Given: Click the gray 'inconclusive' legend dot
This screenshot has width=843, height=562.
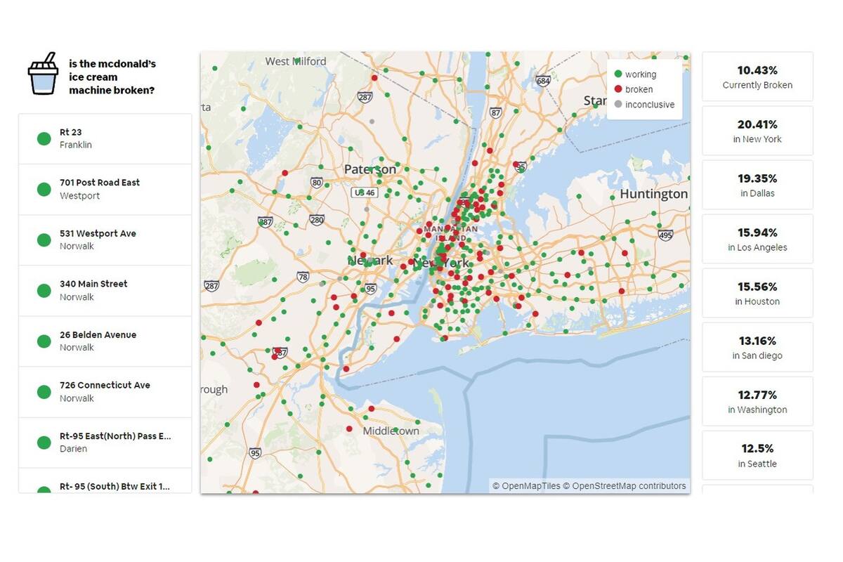Looking at the screenshot, I should pos(618,105).
